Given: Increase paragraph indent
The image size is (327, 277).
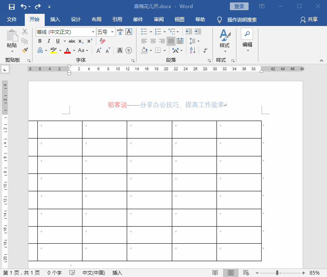Looking at the screenshot, I should [x=198, y=32].
